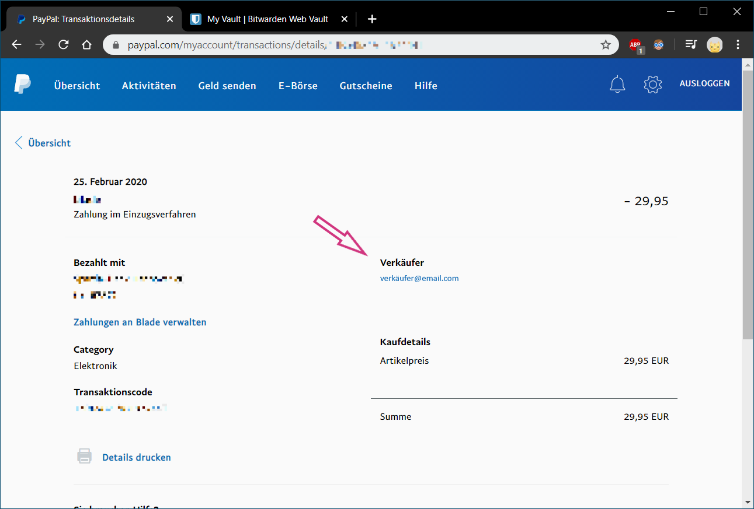
Task: Go back via Übersicht chevron link
Action: pyautogui.click(x=43, y=143)
